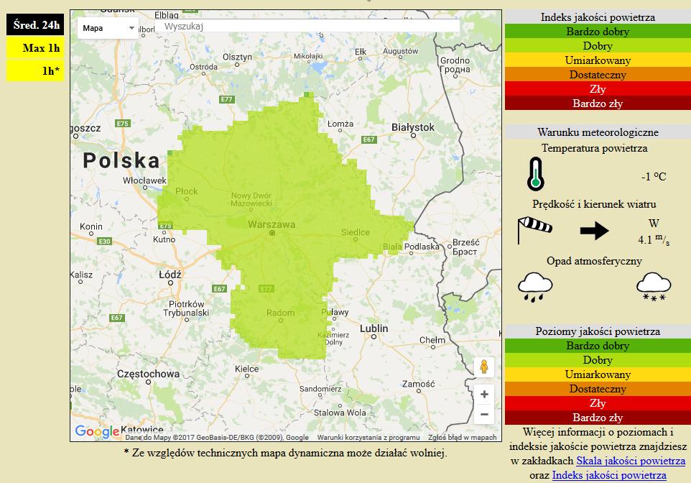Image resolution: width=691 pixels, height=483 pixels.
Task: Select the Śred. 24h averaging tab
Action: pyautogui.click(x=35, y=24)
